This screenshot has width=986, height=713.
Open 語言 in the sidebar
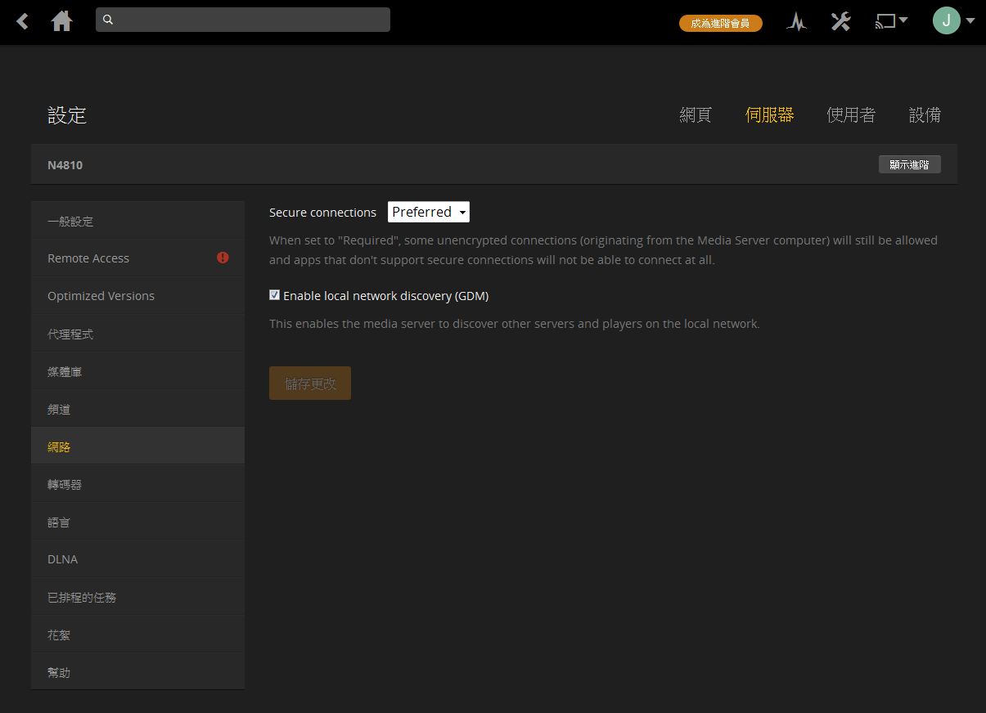click(x=137, y=522)
